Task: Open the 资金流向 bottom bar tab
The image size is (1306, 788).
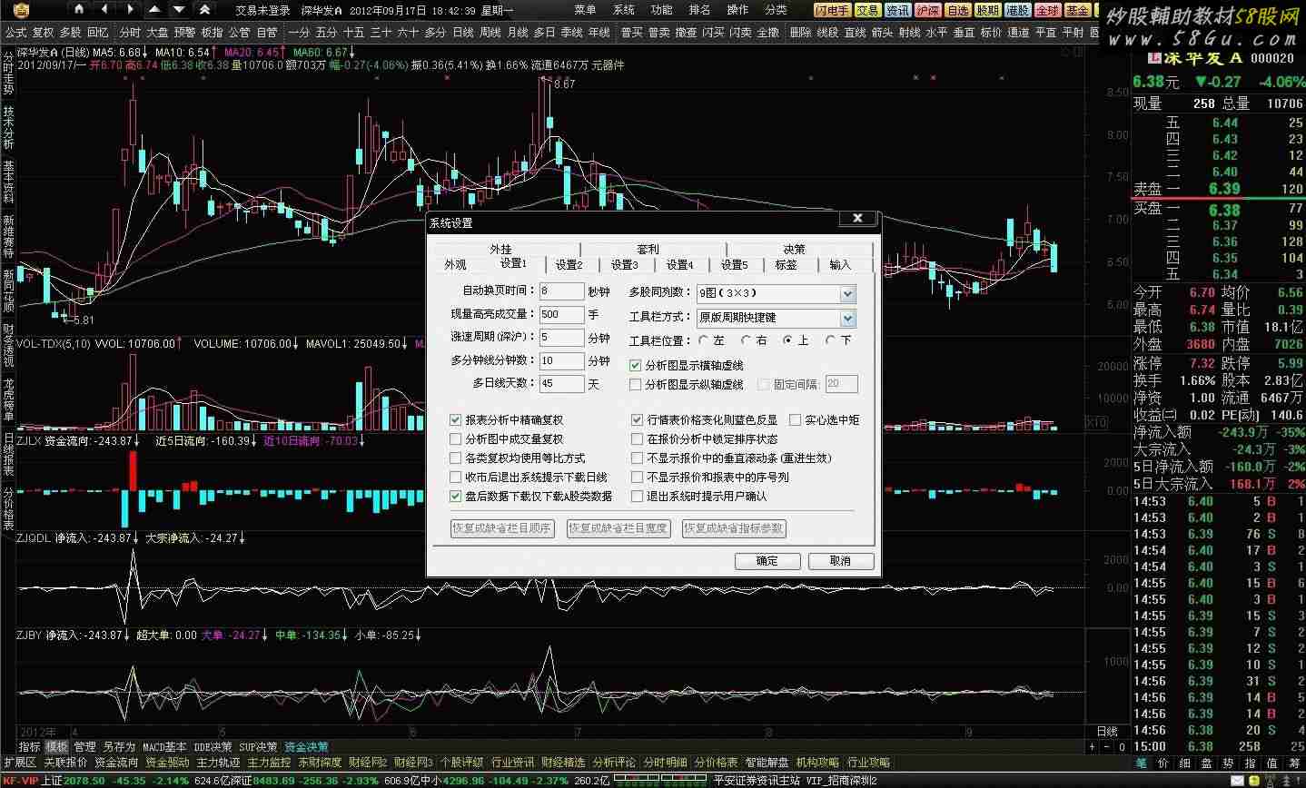Action: [x=116, y=763]
